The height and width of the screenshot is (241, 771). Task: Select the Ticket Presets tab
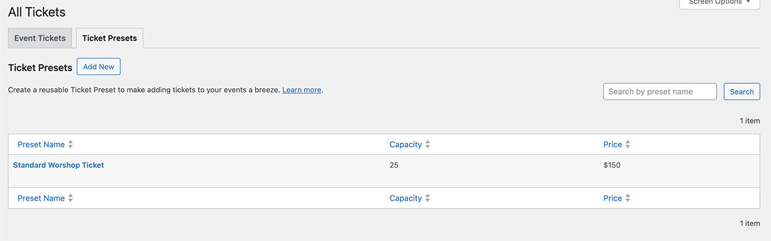tap(109, 38)
